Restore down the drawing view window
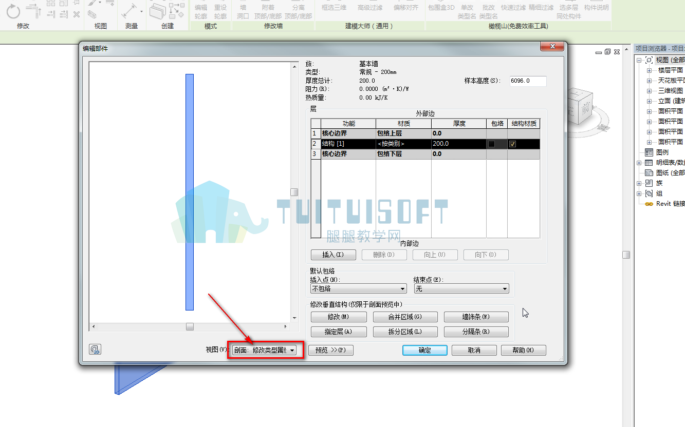The width and height of the screenshot is (685, 427). [608, 52]
